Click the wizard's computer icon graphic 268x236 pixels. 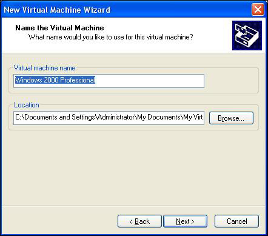[x=247, y=35]
